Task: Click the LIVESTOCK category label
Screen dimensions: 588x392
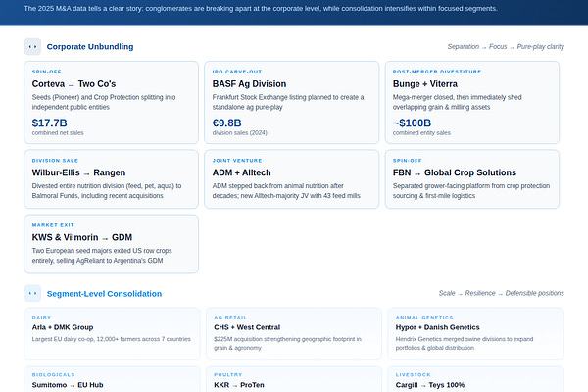Action: point(413,375)
